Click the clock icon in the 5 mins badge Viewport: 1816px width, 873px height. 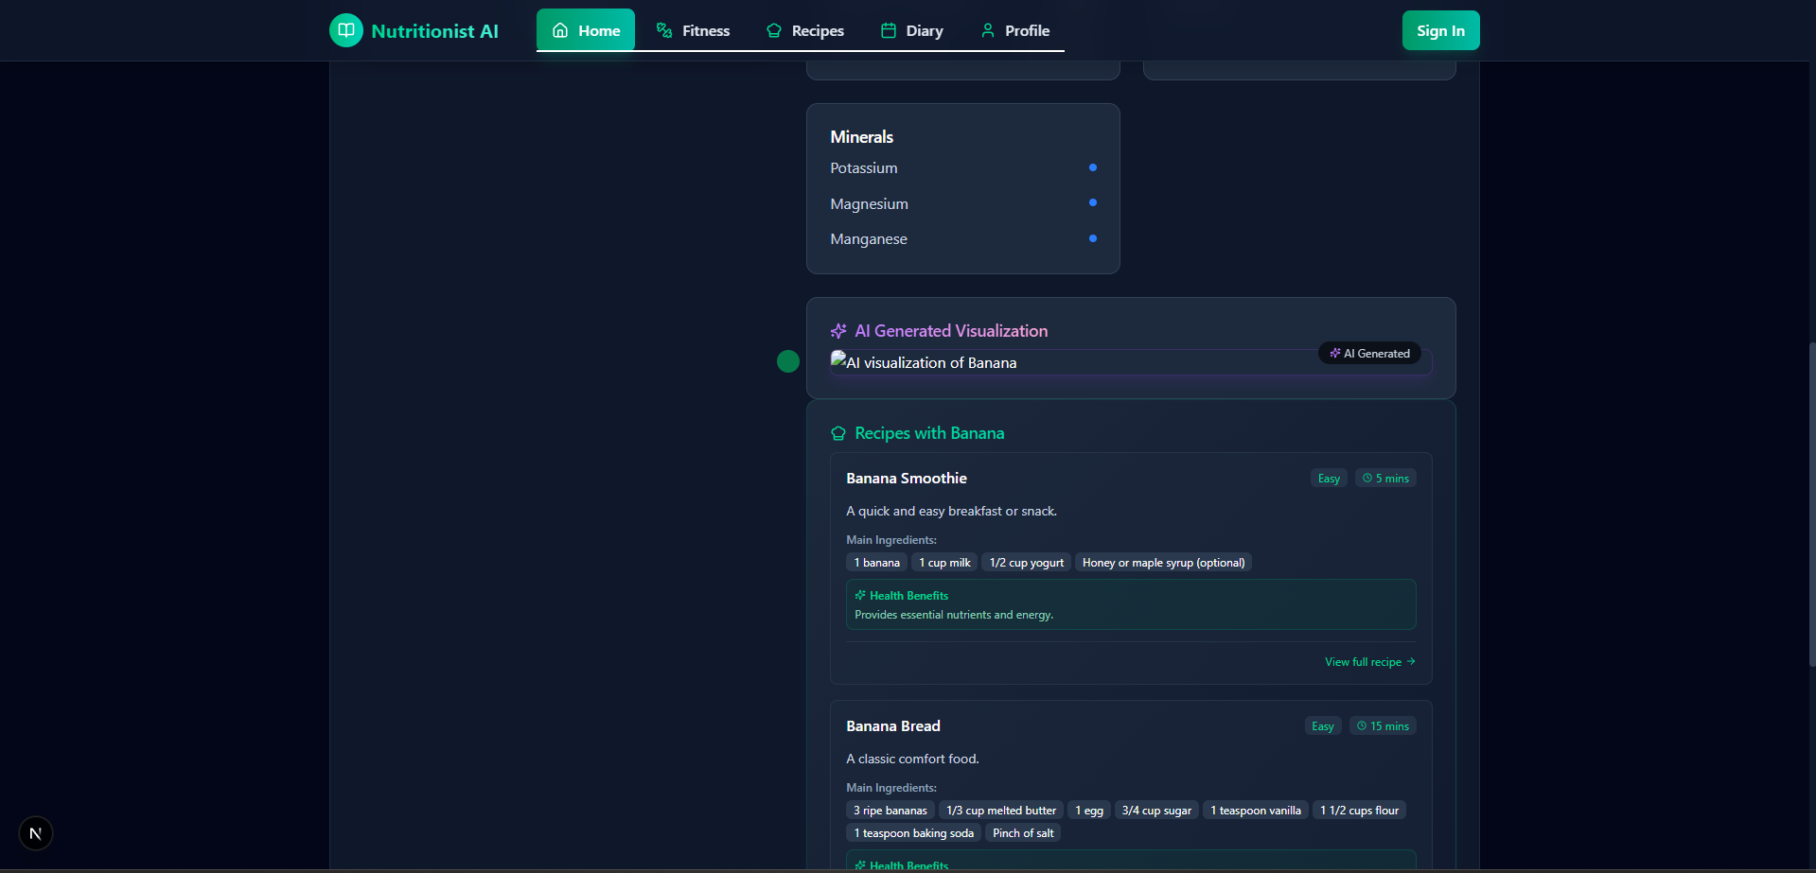(x=1367, y=479)
